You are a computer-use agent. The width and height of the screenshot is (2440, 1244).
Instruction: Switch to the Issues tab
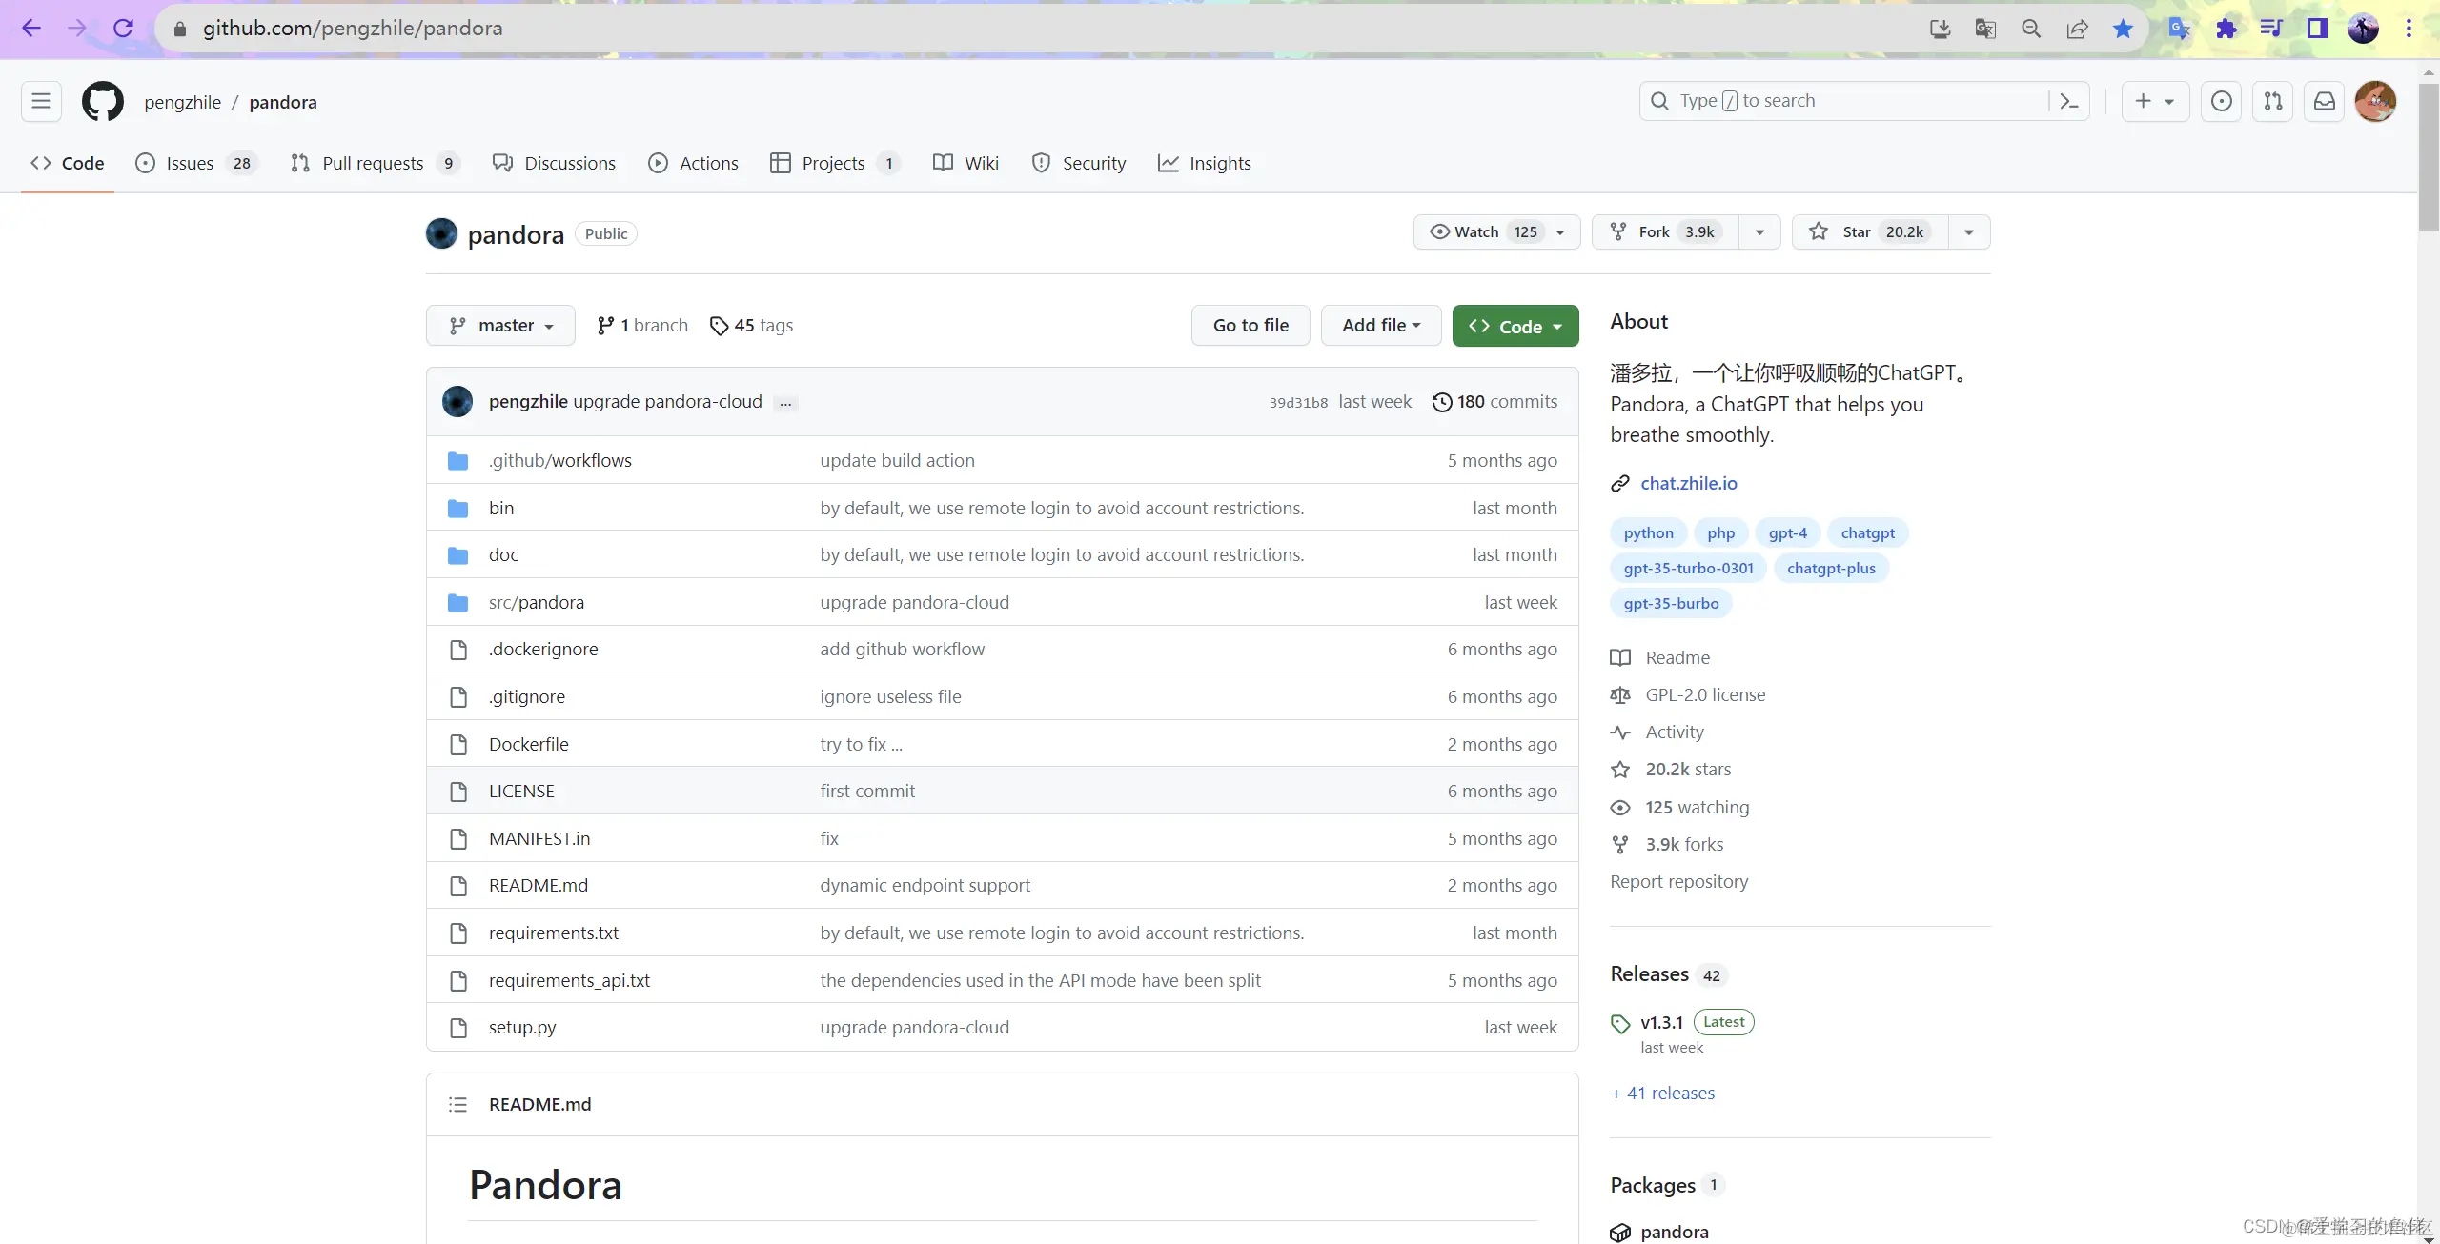coord(191,163)
